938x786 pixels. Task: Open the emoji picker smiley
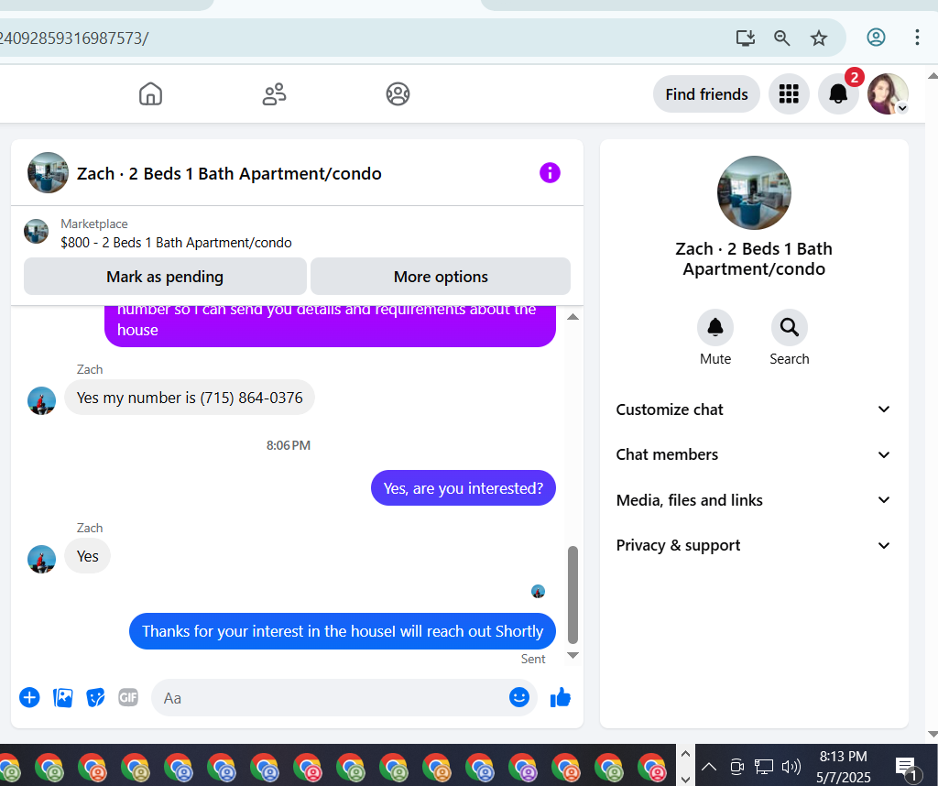[519, 697]
